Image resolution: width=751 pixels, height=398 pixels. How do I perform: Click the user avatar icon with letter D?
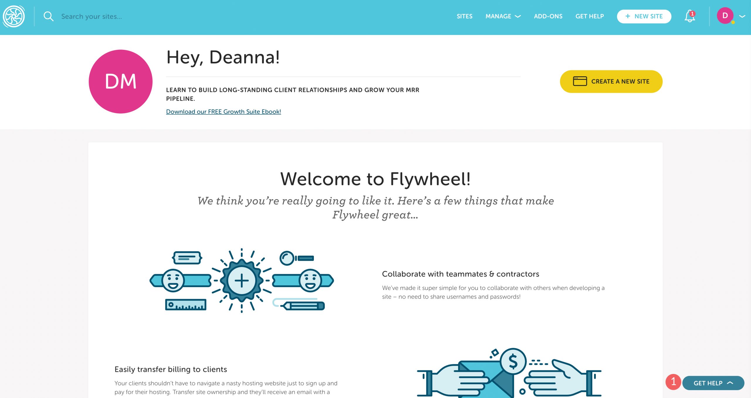pyautogui.click(x=726, y=16)
